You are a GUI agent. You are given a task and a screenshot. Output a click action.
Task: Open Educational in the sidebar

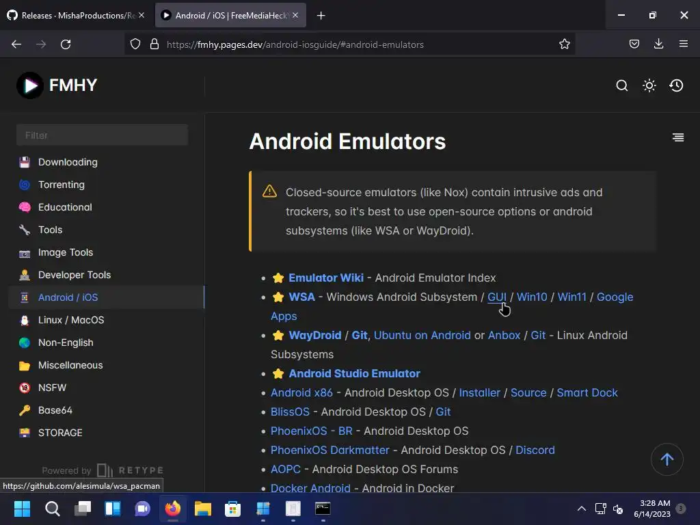point(65,207)
